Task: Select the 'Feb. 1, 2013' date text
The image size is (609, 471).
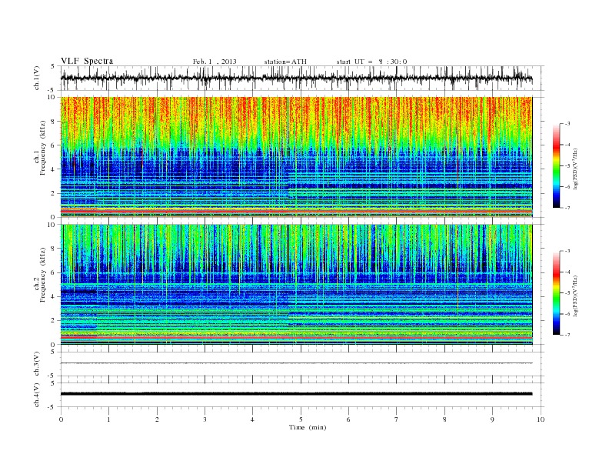Action: 215,62
